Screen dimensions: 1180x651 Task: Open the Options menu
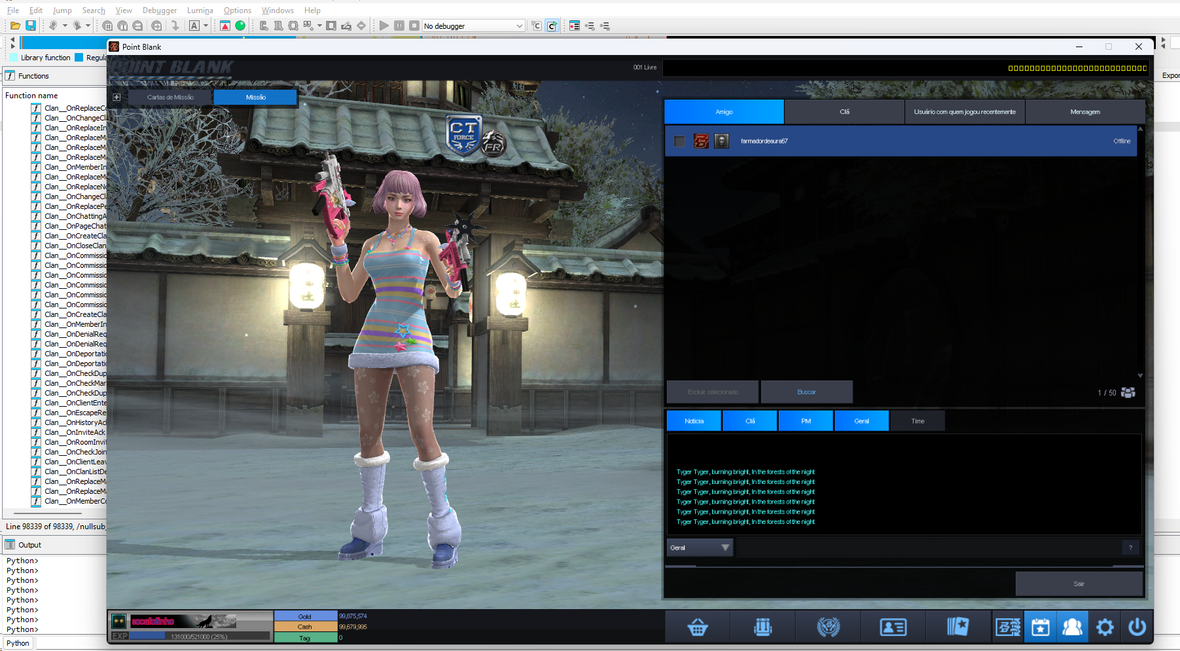coord(238,10)
